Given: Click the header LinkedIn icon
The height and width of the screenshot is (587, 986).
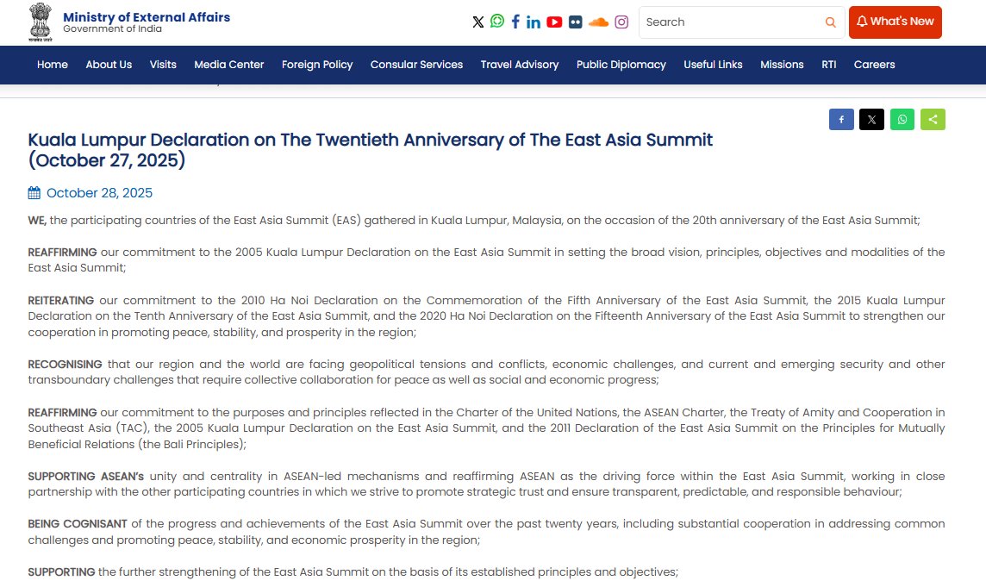Looking at the screenshot, I should pos(534,22).
